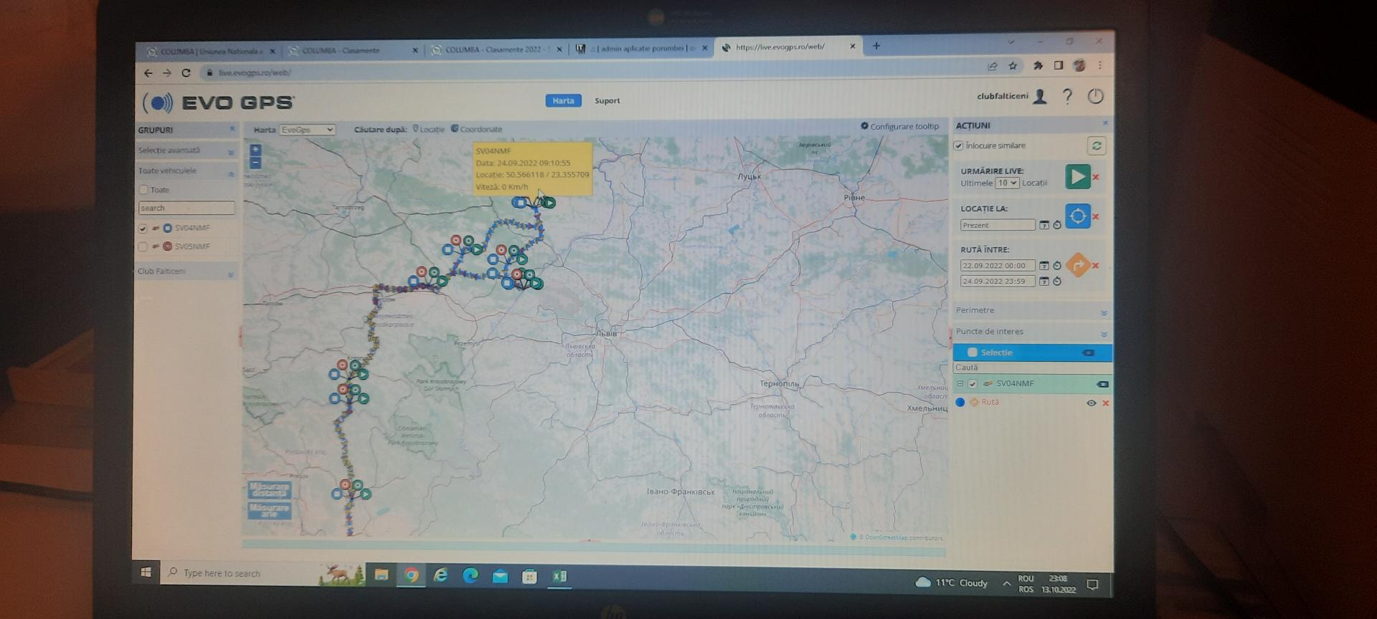Expand the Perimetre section
This screenshot has height=619, width=1377.
pos(1103,312)
